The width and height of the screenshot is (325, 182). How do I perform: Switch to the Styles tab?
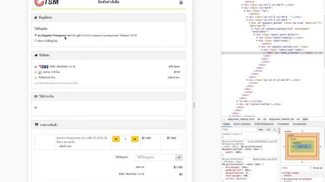(226, 124)
